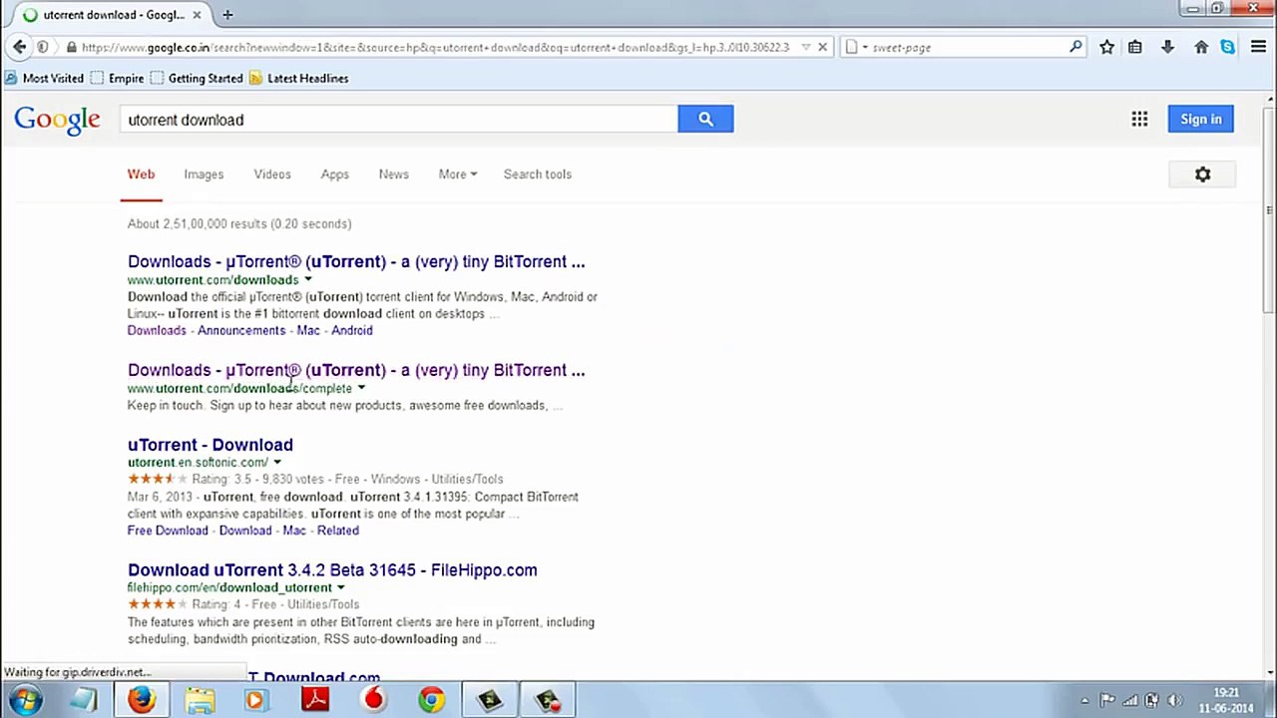This screenshot has width=1277, height=718.
Task: Switch to the Videos search tab
Action: [272, 175]
